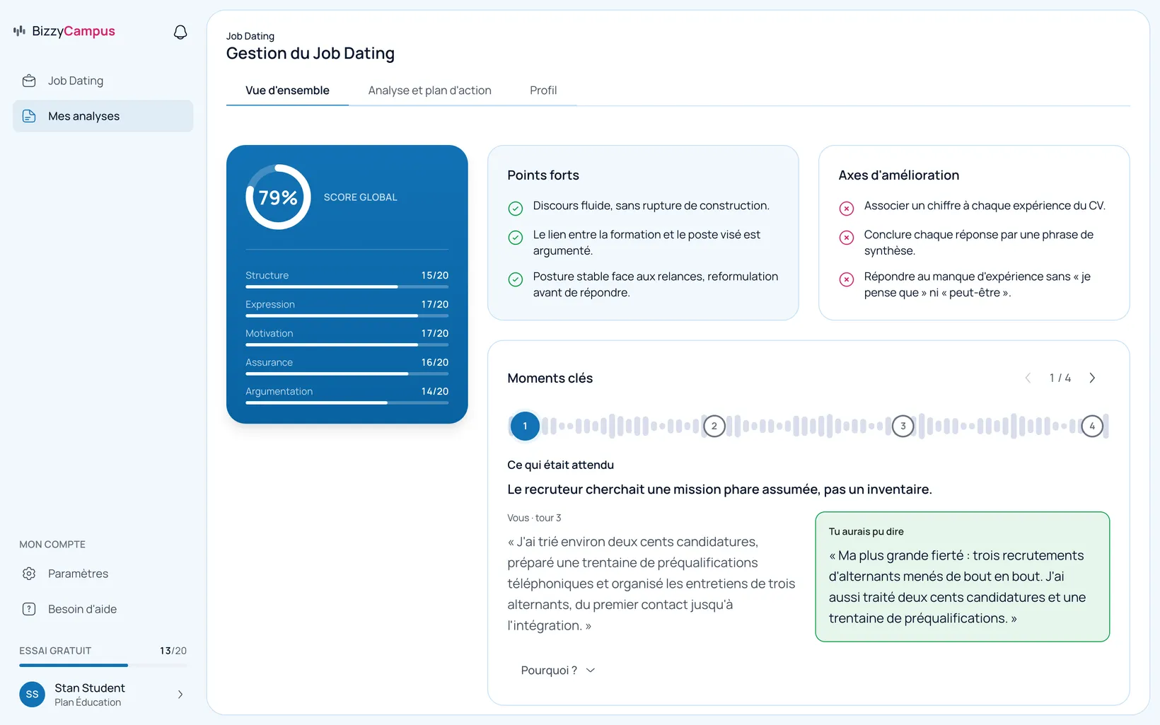Jump to timeline moment marker 4
The height and width of the screenshot is (725, 1160).
click(1092, 426)
